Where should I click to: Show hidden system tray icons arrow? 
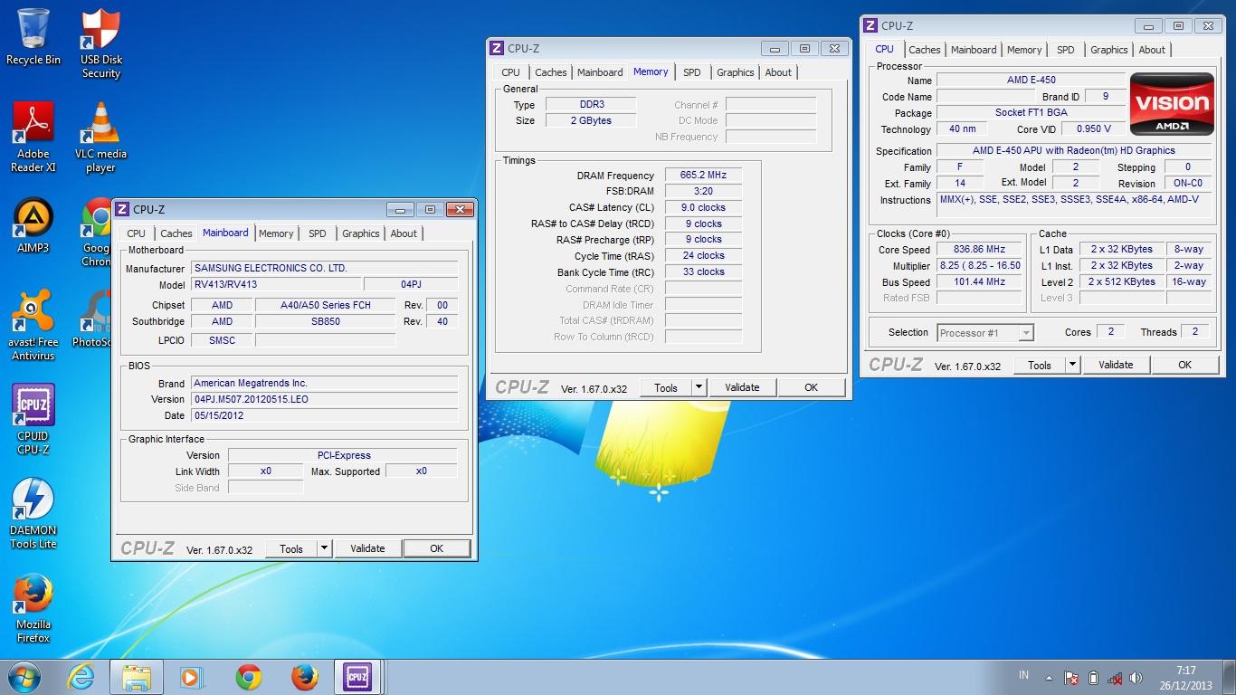pos(1050,677)
